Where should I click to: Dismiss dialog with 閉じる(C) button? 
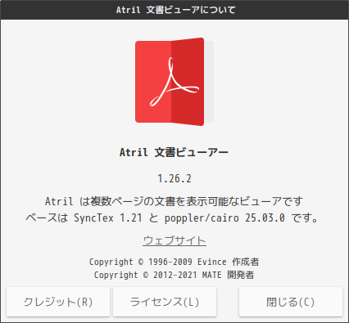(291, 302)
